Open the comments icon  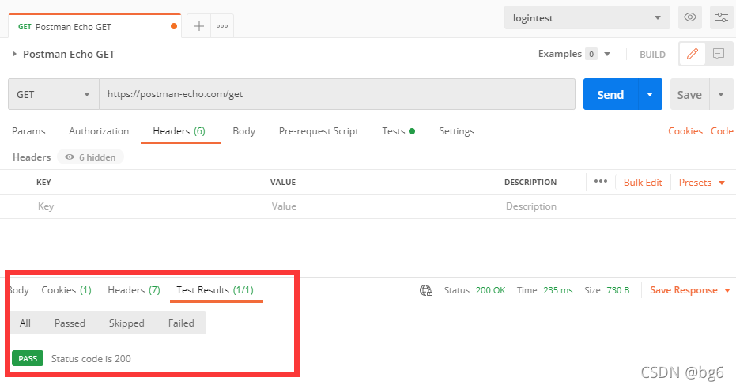[719, 54]
